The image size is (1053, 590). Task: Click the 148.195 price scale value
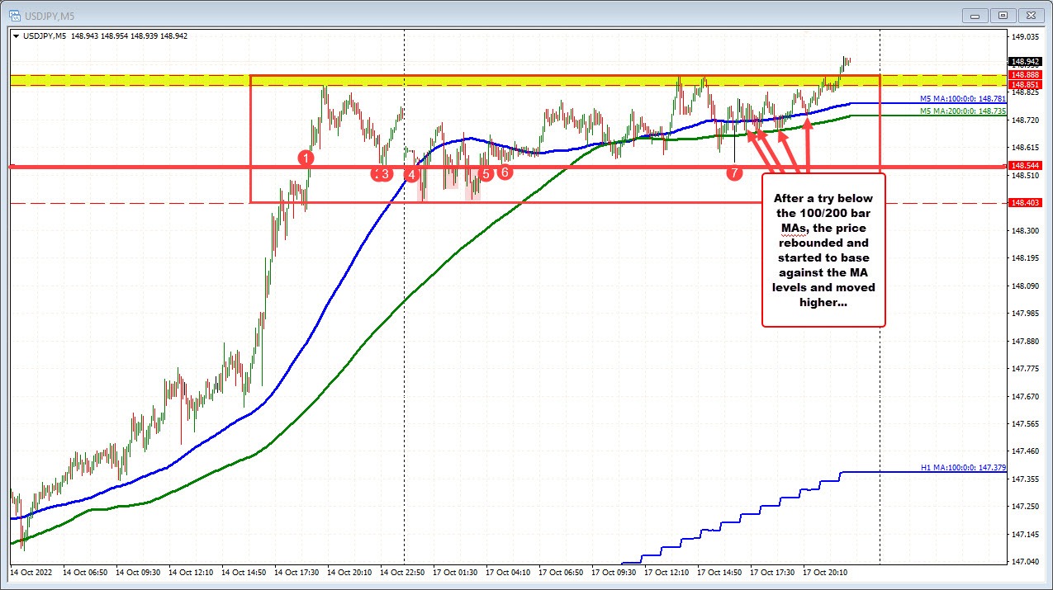click(1025, 258)
